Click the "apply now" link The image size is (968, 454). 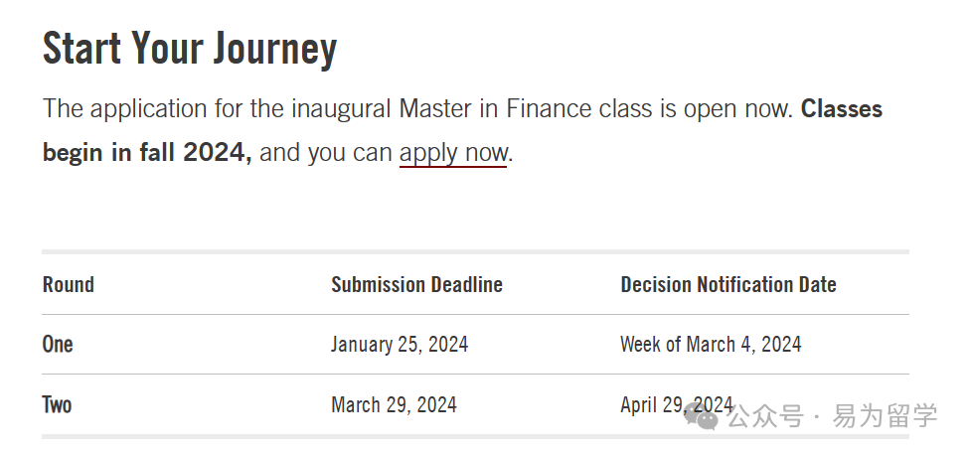point(453,152)
